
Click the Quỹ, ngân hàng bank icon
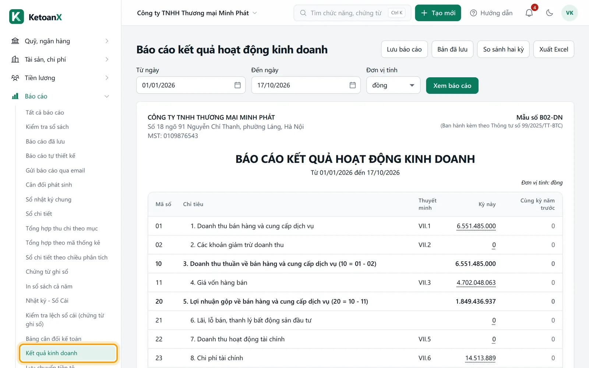(15, 41)
